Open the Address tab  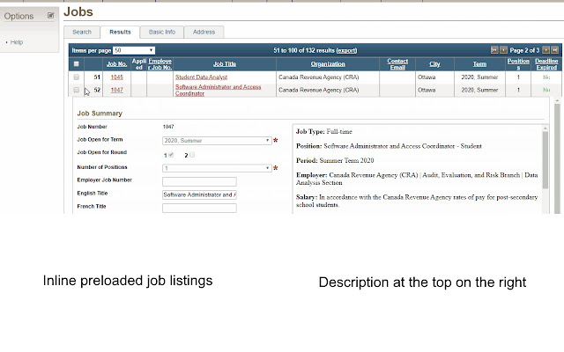pyautogui.click(x=204, y=32)
